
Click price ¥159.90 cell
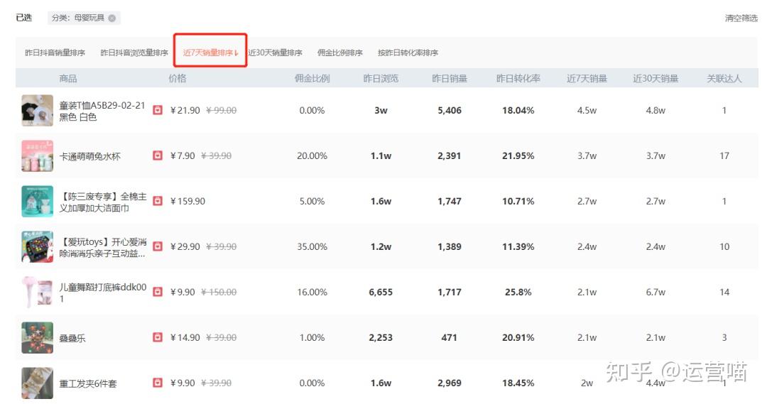click(x=187, y=201)
